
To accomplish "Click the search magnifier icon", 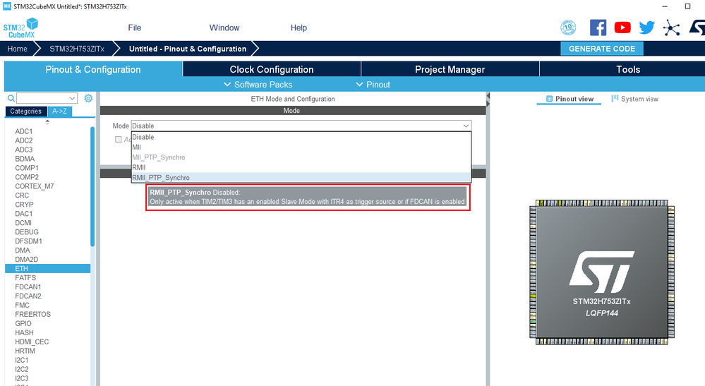I will 11,98.
